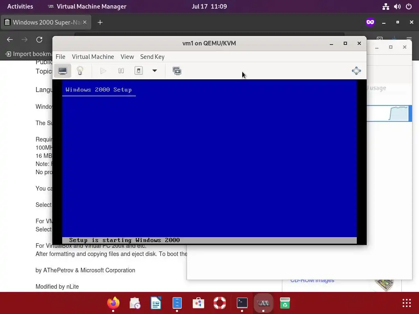The width and height of the screenshot is (419, 314).
Task: Power on the virtual machine
Action: (103, 71)
